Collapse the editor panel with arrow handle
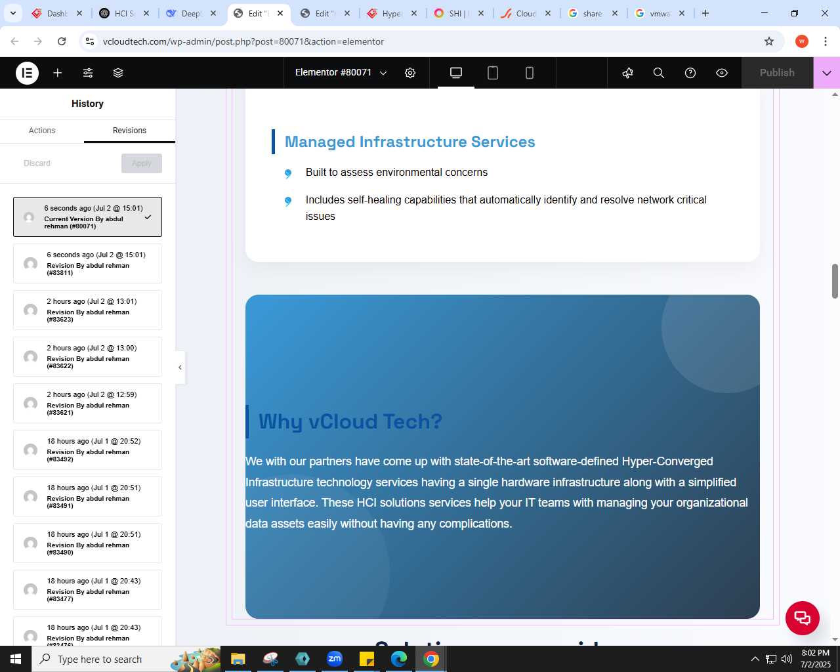840x672 pixels. click(x=180, y=367)
